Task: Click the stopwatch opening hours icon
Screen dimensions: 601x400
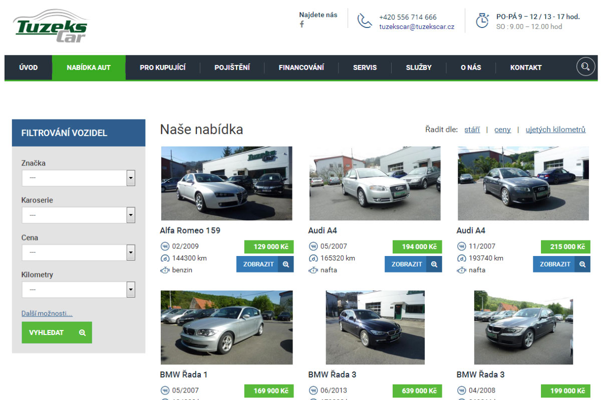Action: 482,20
